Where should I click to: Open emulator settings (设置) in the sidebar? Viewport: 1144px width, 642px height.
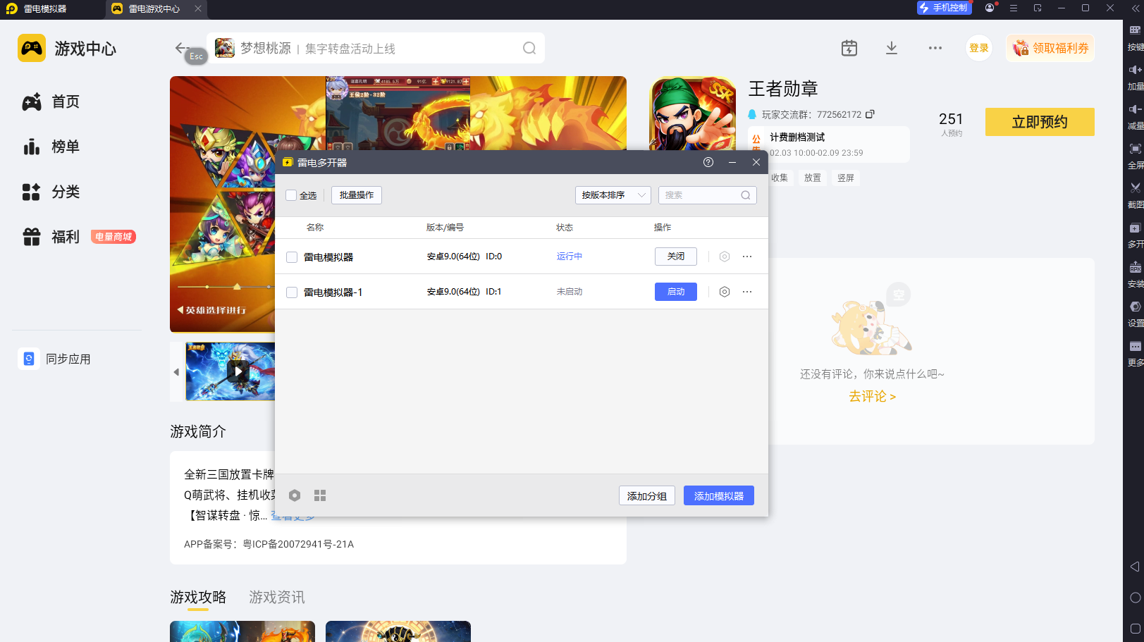click(1135, 307)
